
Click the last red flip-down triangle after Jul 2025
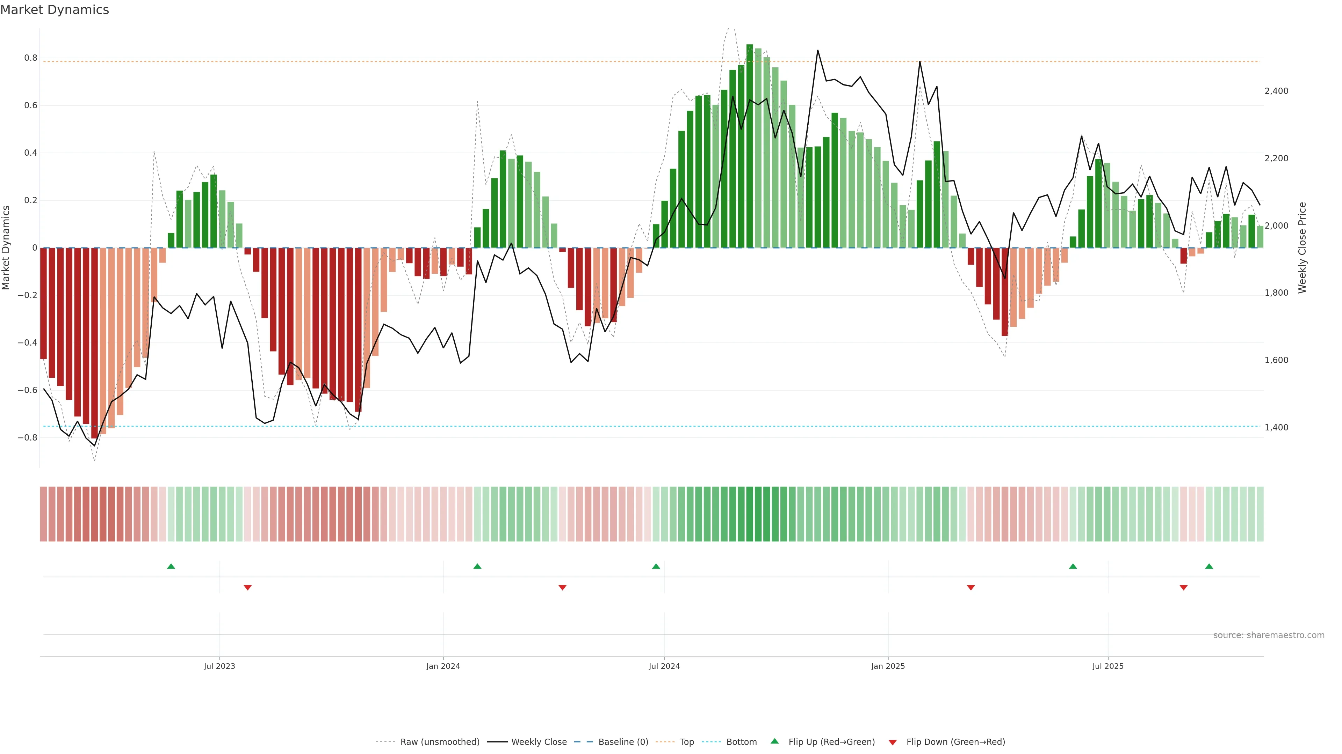1183,587
